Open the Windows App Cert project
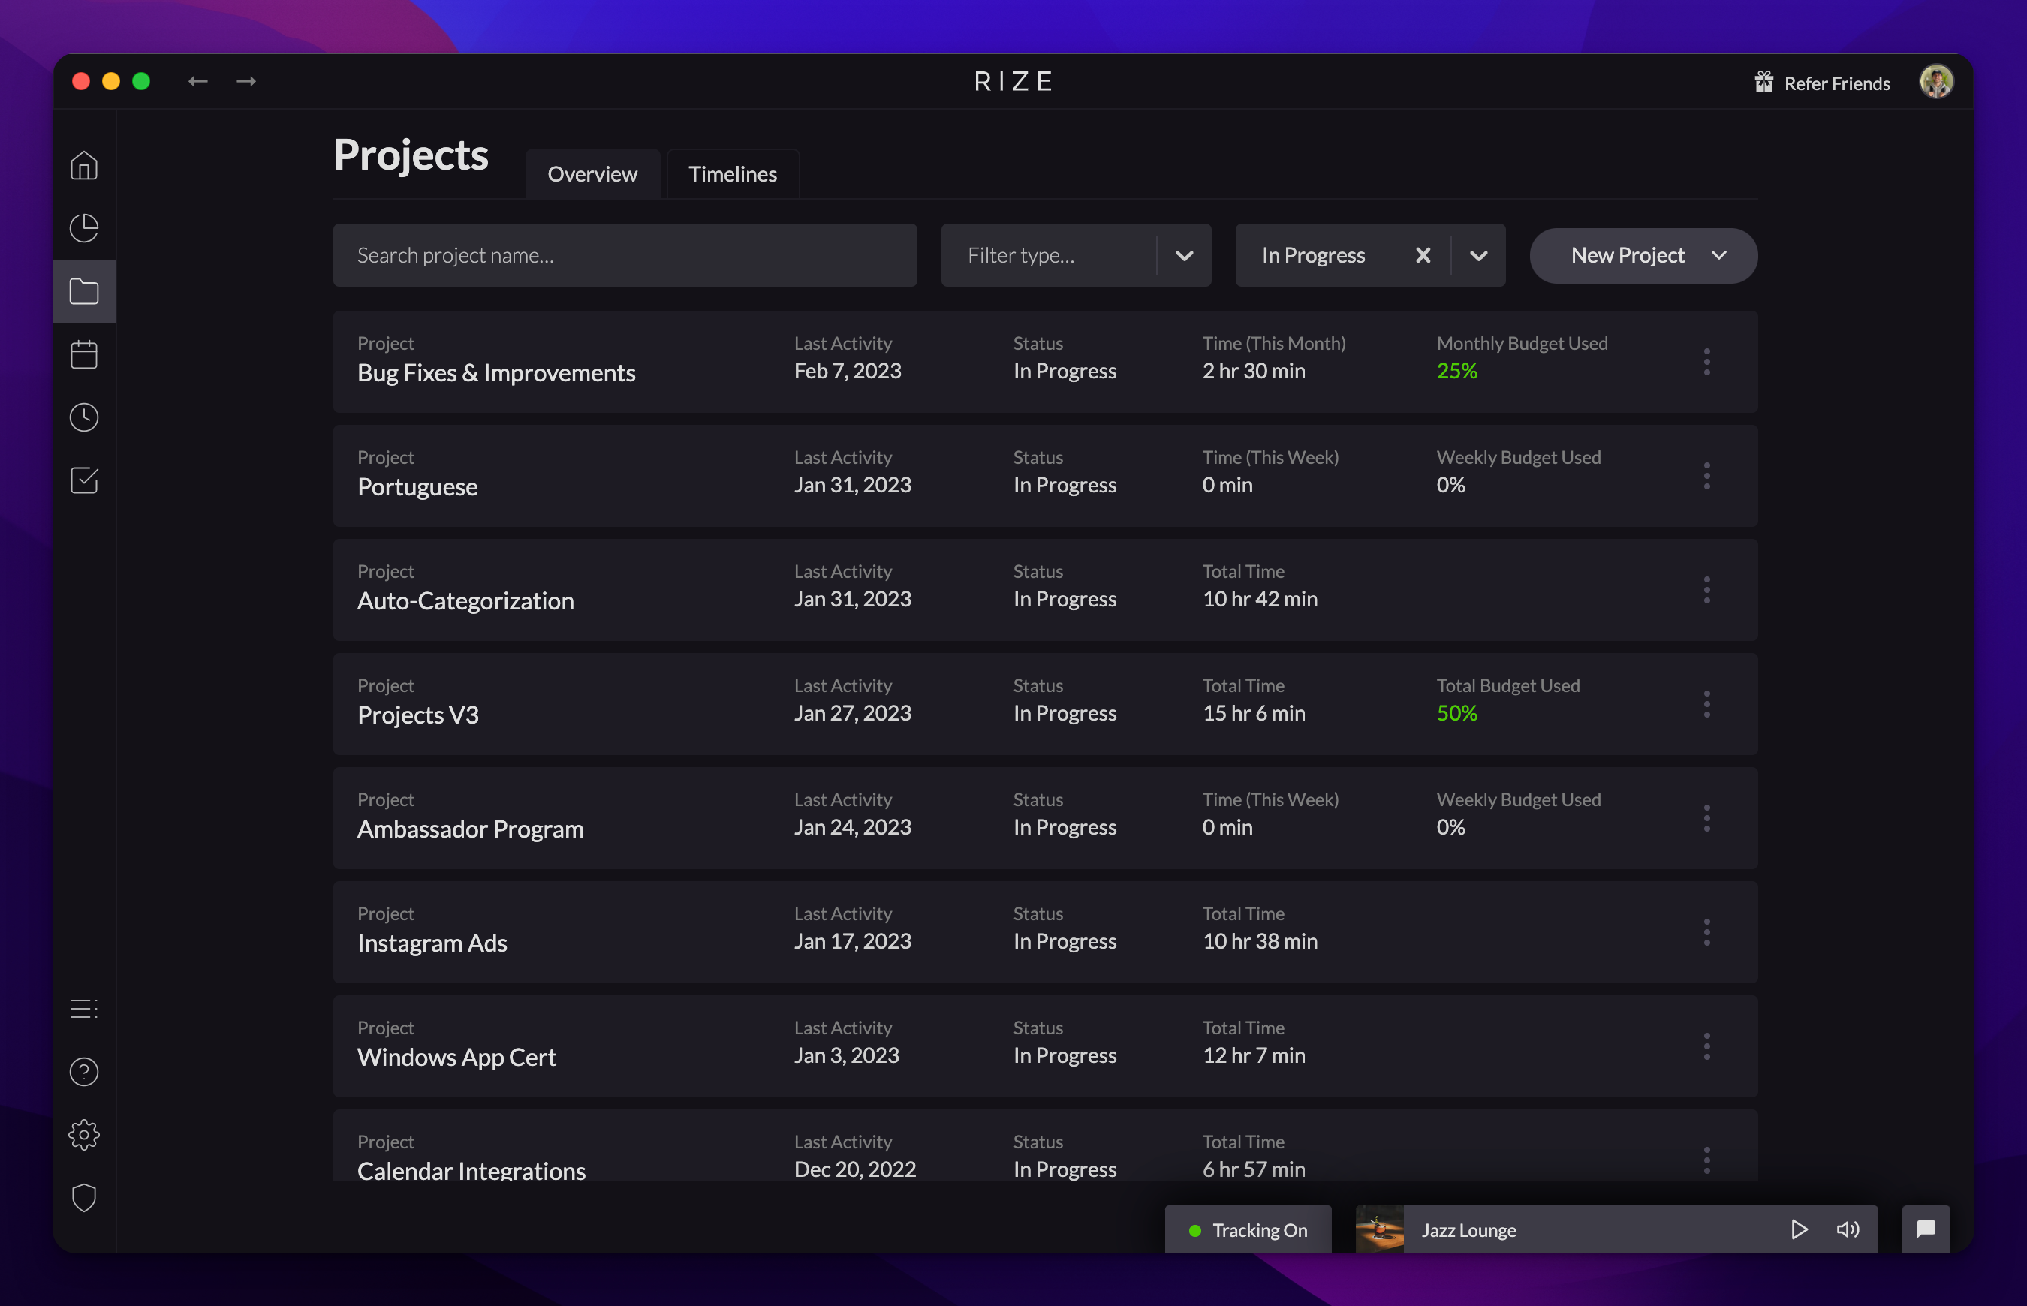Image resolution: width=2027 pixels, height=1306 pixels. coord(456,1058)
